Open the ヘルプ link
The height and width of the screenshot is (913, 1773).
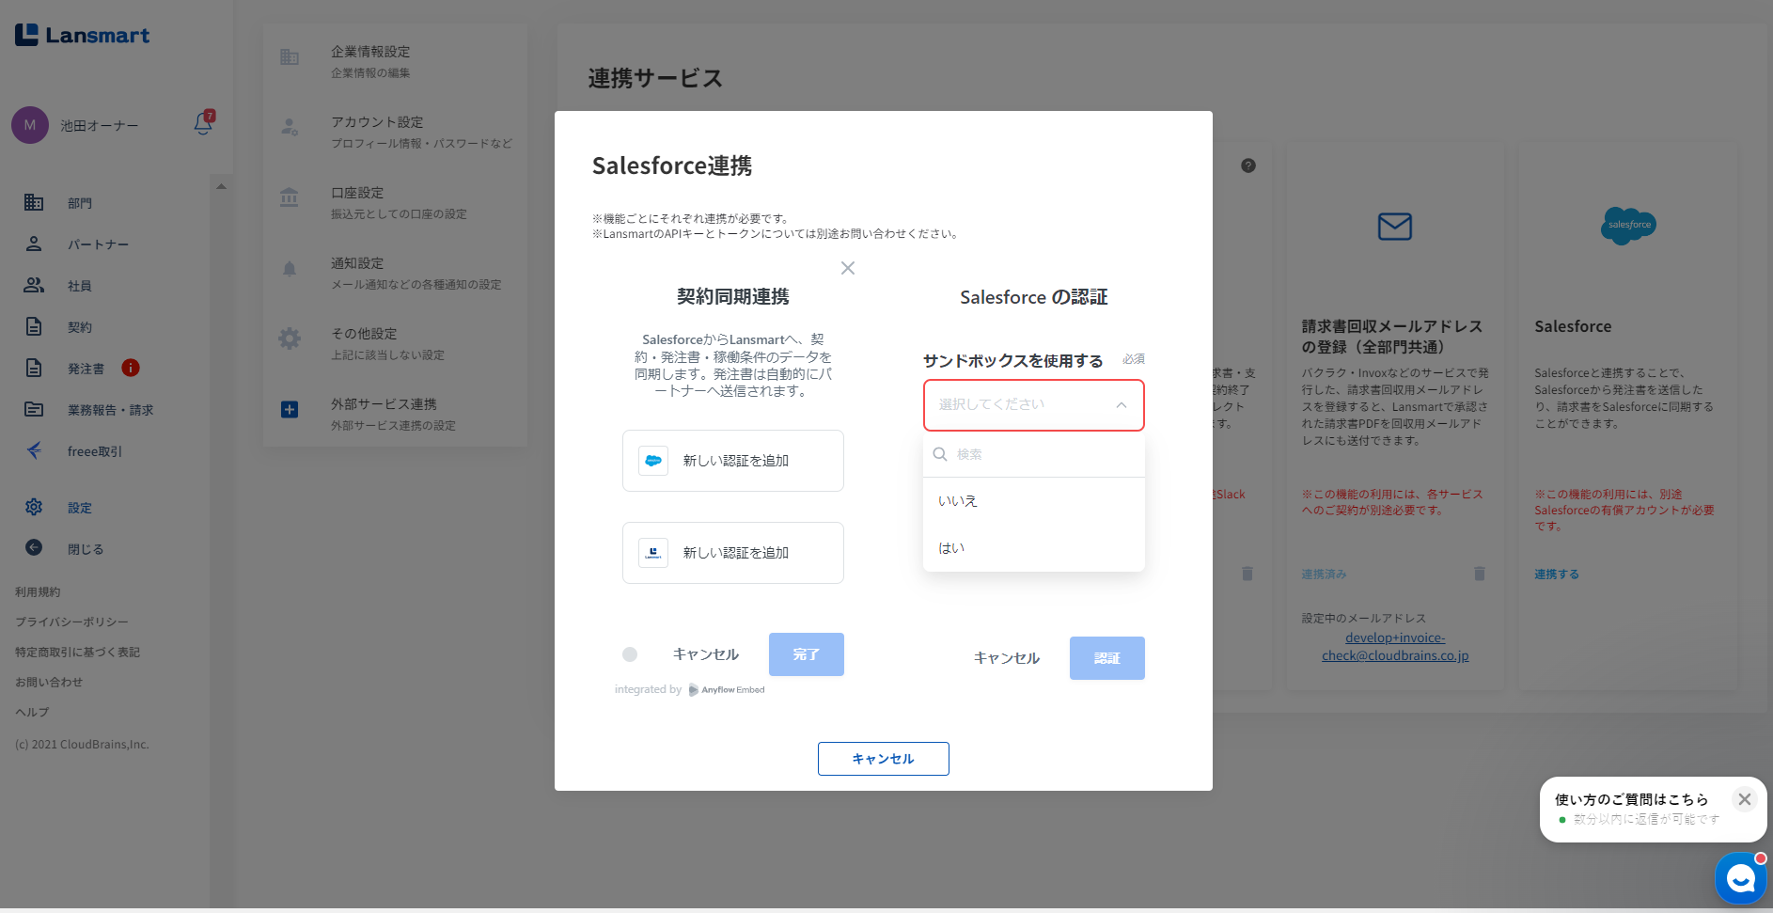click(x=32, y=713)
